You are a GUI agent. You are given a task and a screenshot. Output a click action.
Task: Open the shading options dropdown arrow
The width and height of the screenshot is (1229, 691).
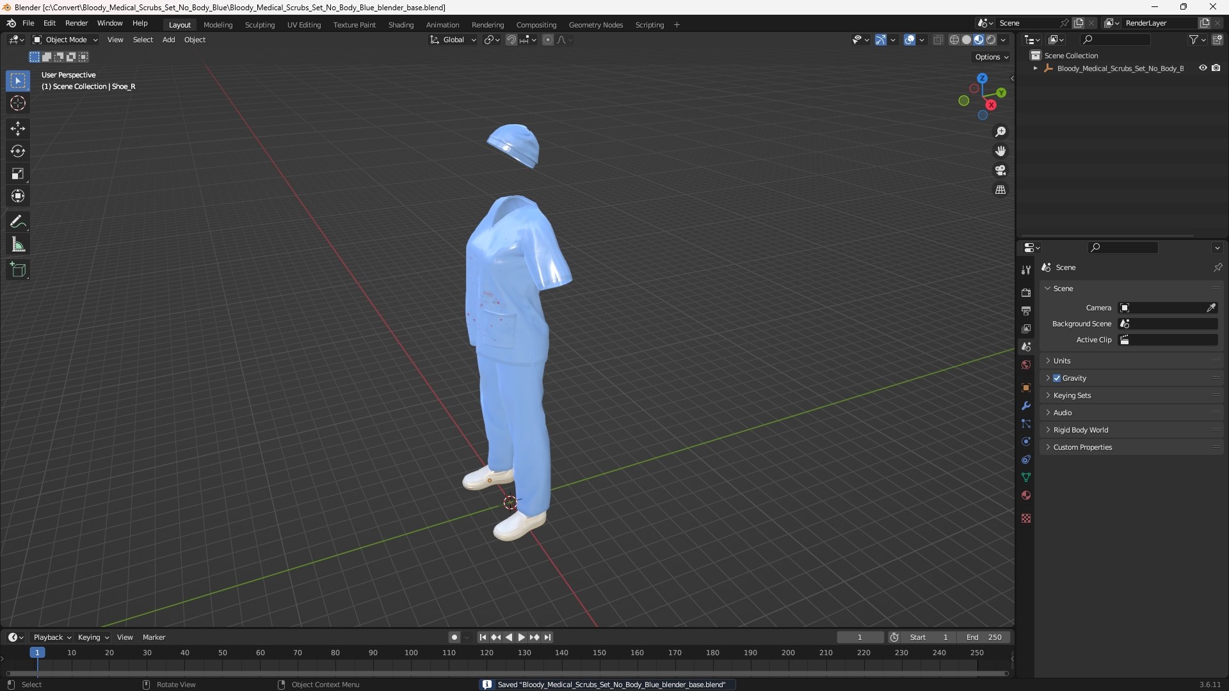[1003, 40]
